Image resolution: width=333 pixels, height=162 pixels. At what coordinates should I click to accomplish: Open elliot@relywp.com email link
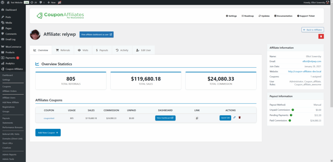click(312, 61)
